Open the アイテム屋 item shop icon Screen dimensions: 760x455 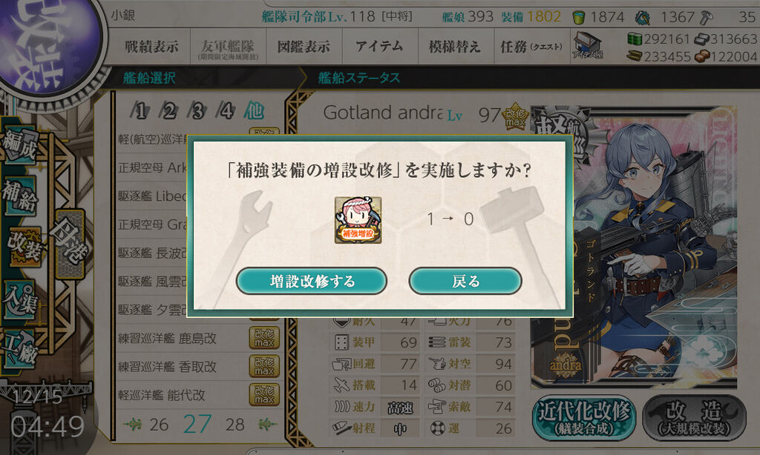[x=588, y=45]
